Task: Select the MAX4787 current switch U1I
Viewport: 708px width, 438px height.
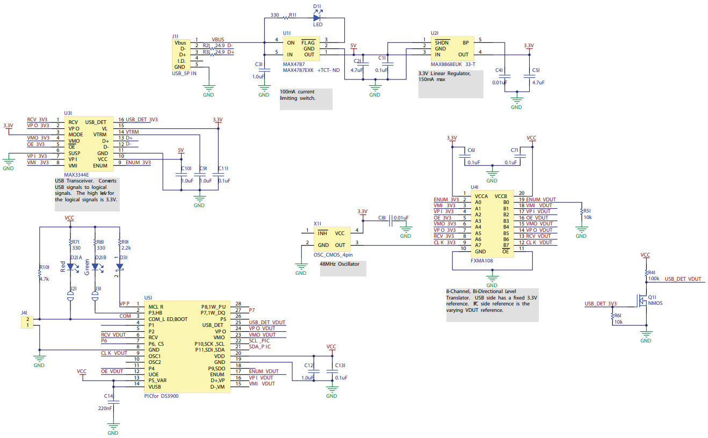Action: click(301, 48)
